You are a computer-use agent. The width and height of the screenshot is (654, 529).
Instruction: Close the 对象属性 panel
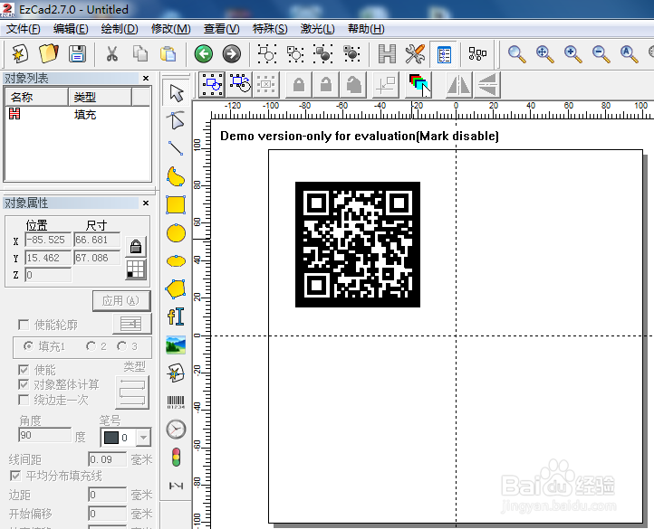146,203
